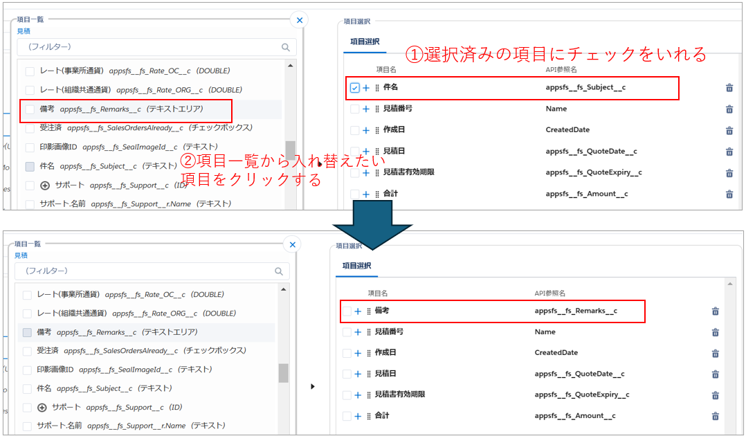Click the plus icon beside checked 件名 row
746x436 pixels.
click(366, 88)
